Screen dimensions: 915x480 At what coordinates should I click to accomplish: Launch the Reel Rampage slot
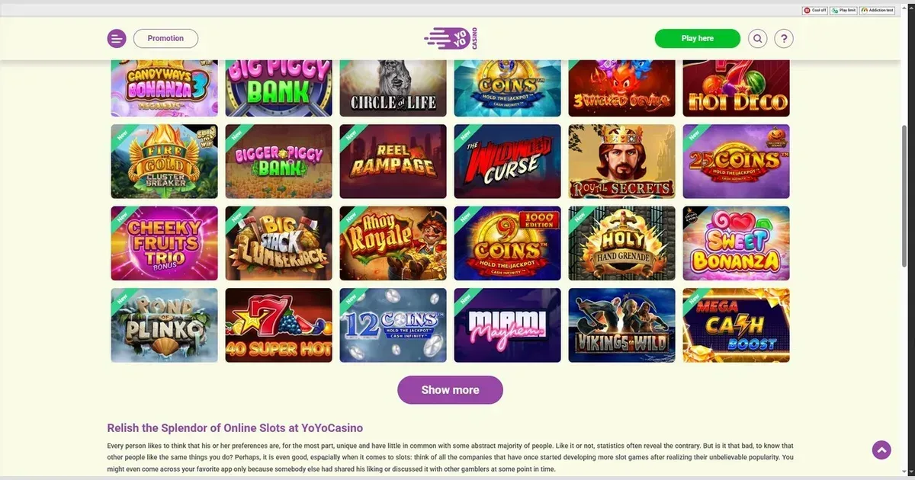point(393,162)
